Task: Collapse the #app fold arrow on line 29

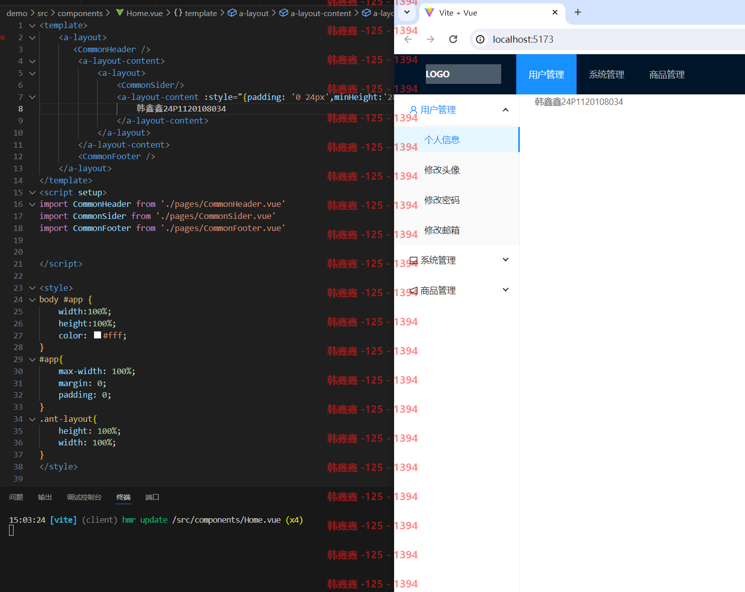Action: [32, 360]
